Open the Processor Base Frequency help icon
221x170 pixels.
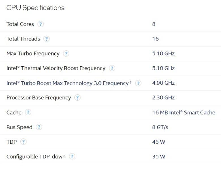(x=77, y=98)
